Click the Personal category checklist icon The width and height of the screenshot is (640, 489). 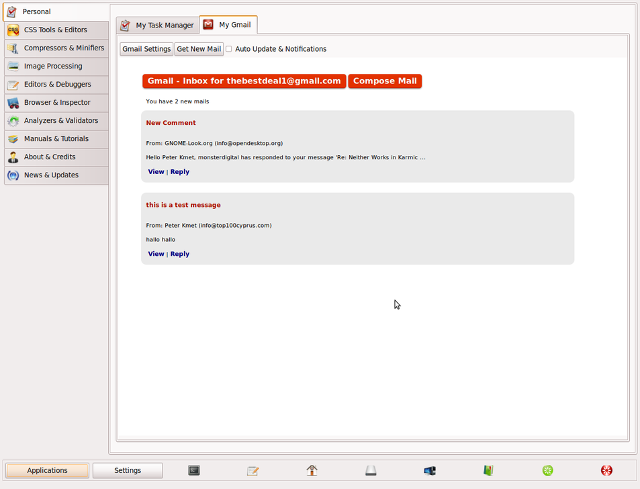click(12, 12)
